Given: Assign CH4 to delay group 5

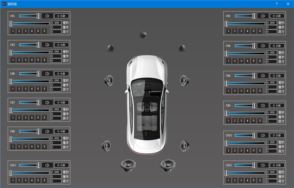Looking at the screenshot, I should (x=254, y=61).
